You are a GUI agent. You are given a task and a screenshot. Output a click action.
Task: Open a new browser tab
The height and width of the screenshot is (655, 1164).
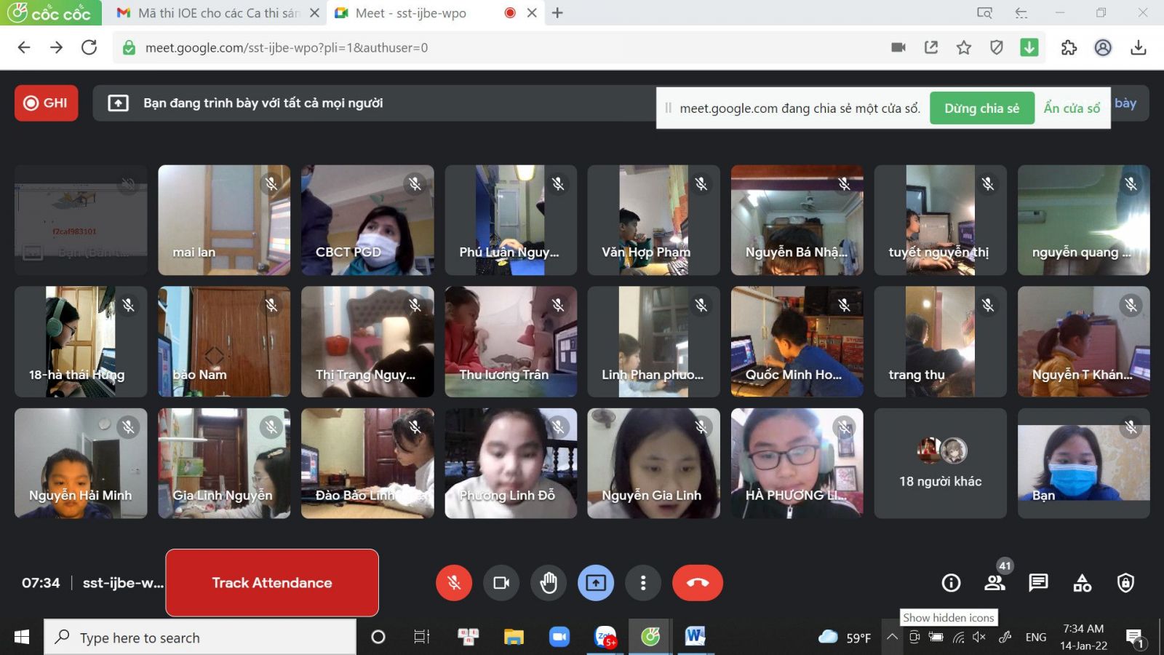[x=557, y=13]
